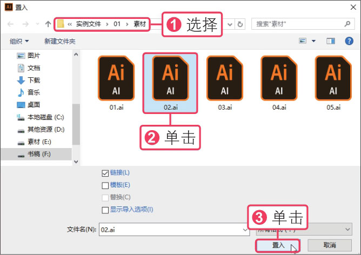Click the 取消 button
The width and height of the screenshot is (361, 255).
pos(330,245)
